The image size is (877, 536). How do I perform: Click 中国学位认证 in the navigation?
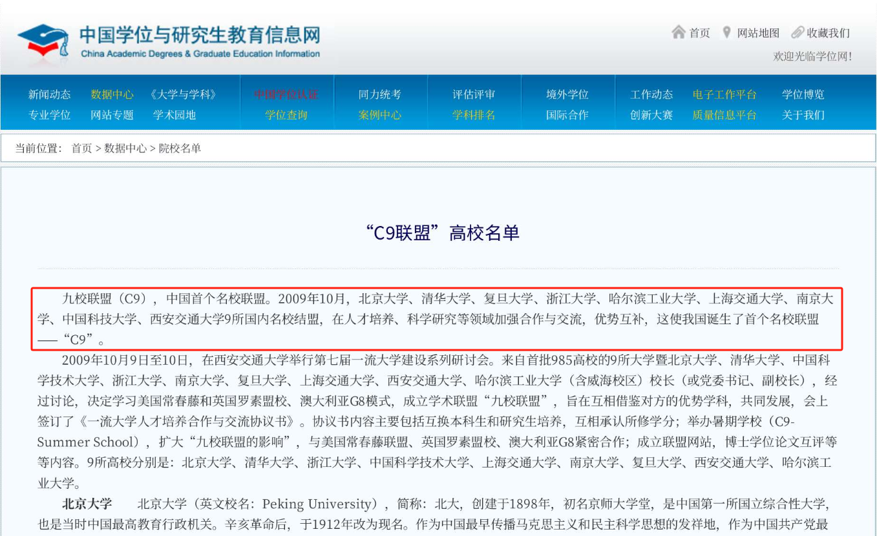[286, 94]
